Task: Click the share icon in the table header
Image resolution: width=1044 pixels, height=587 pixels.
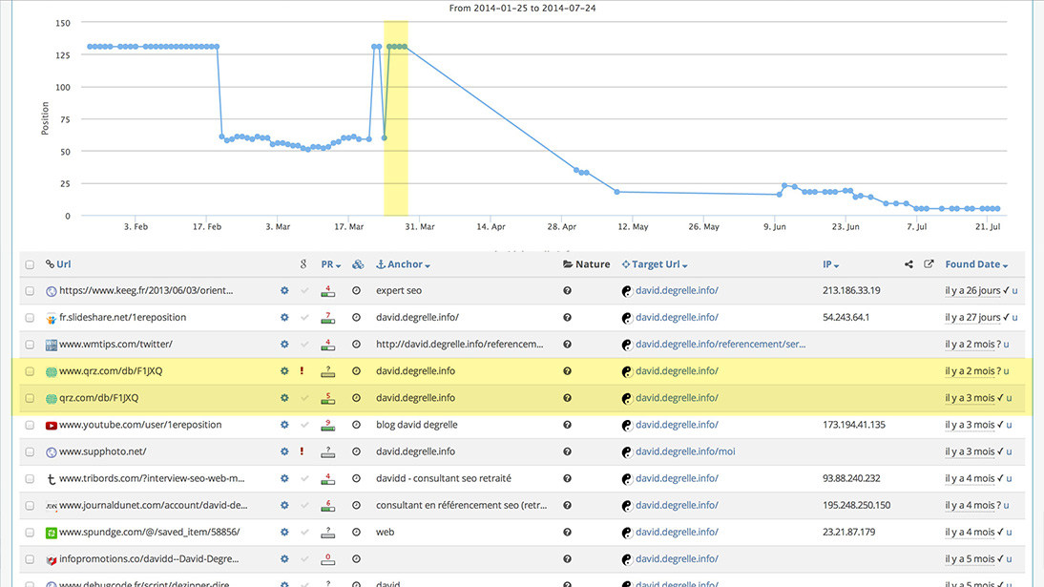Action: 909,264
